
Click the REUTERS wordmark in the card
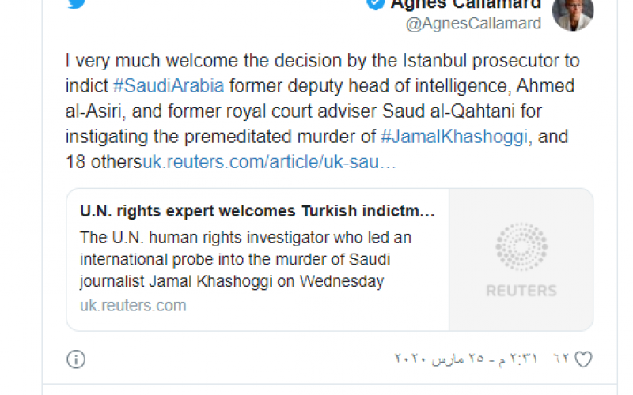point(521,292)
